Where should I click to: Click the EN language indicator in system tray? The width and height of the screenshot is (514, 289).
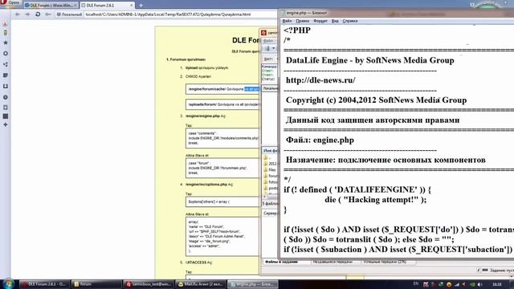[416, 283]
